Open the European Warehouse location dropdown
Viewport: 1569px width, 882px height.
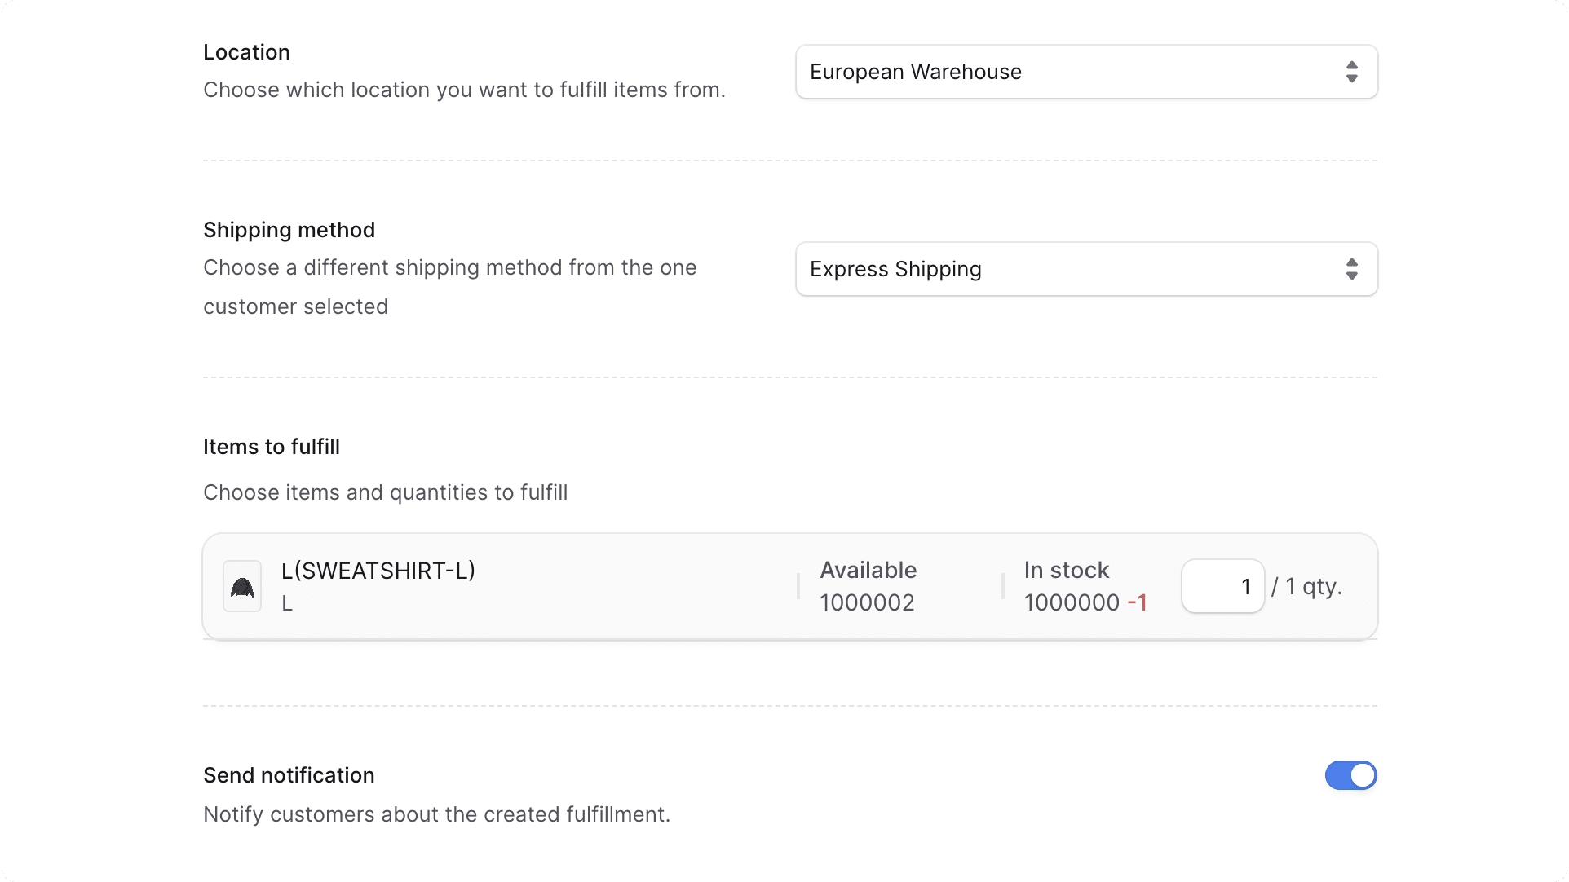pyautogui.click(x=1085, y=72)
